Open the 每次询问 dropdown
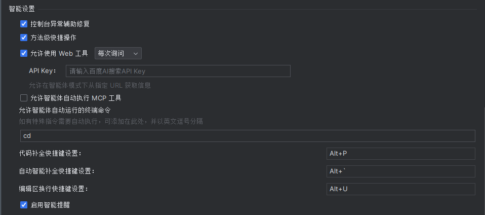The image size is (485, 215). click(x=118, y=53)
